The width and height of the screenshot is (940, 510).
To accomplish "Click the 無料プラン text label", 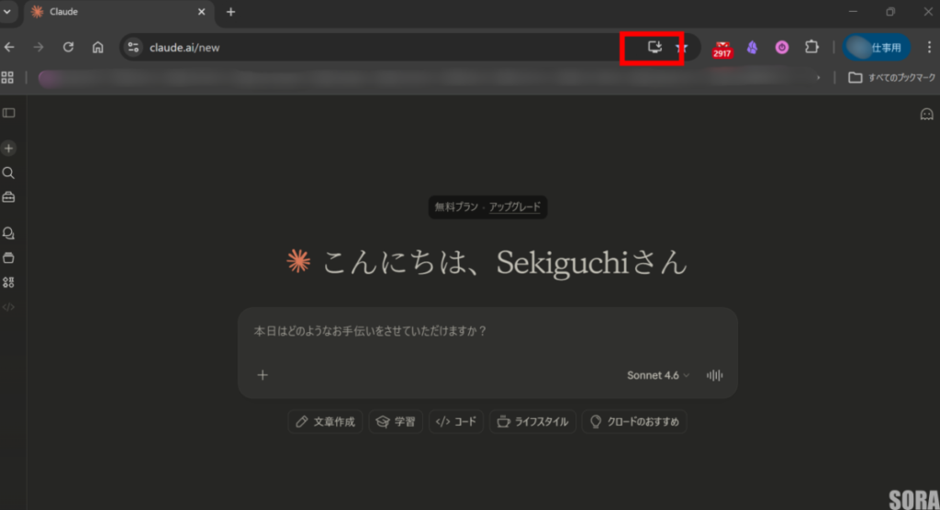I will [x=456, y=206].
